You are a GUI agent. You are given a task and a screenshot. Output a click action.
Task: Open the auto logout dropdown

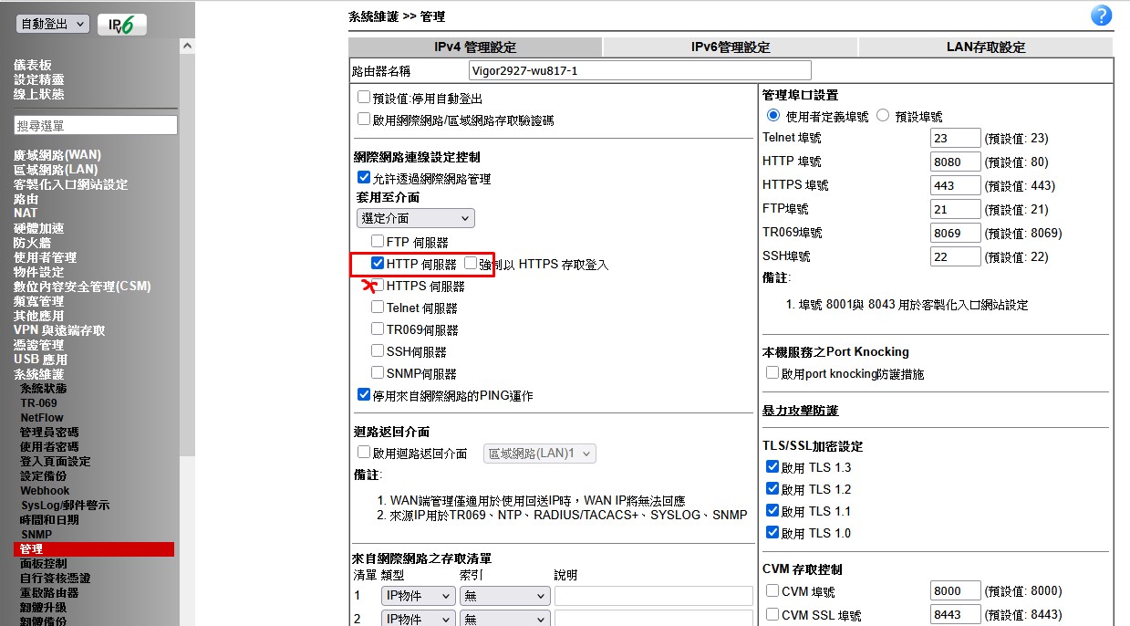click(53, 25)
